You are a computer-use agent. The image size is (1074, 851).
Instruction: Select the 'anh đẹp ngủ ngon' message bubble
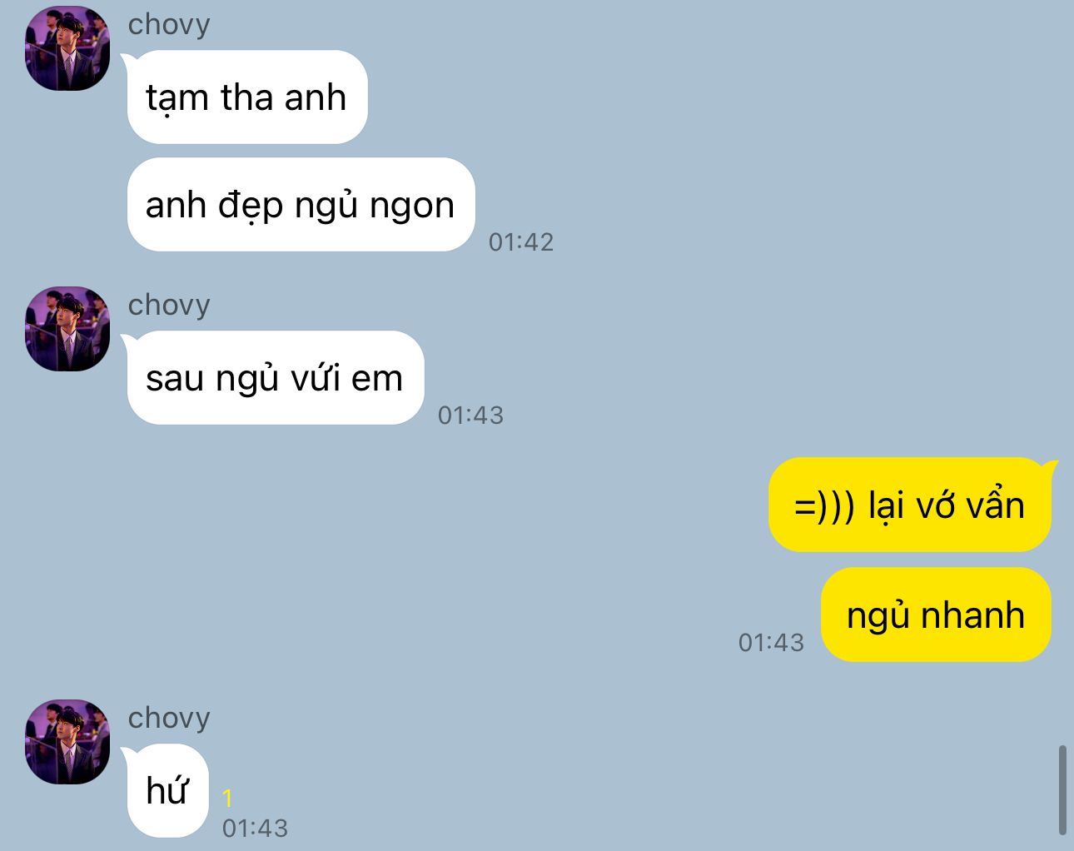pos(301,205)
